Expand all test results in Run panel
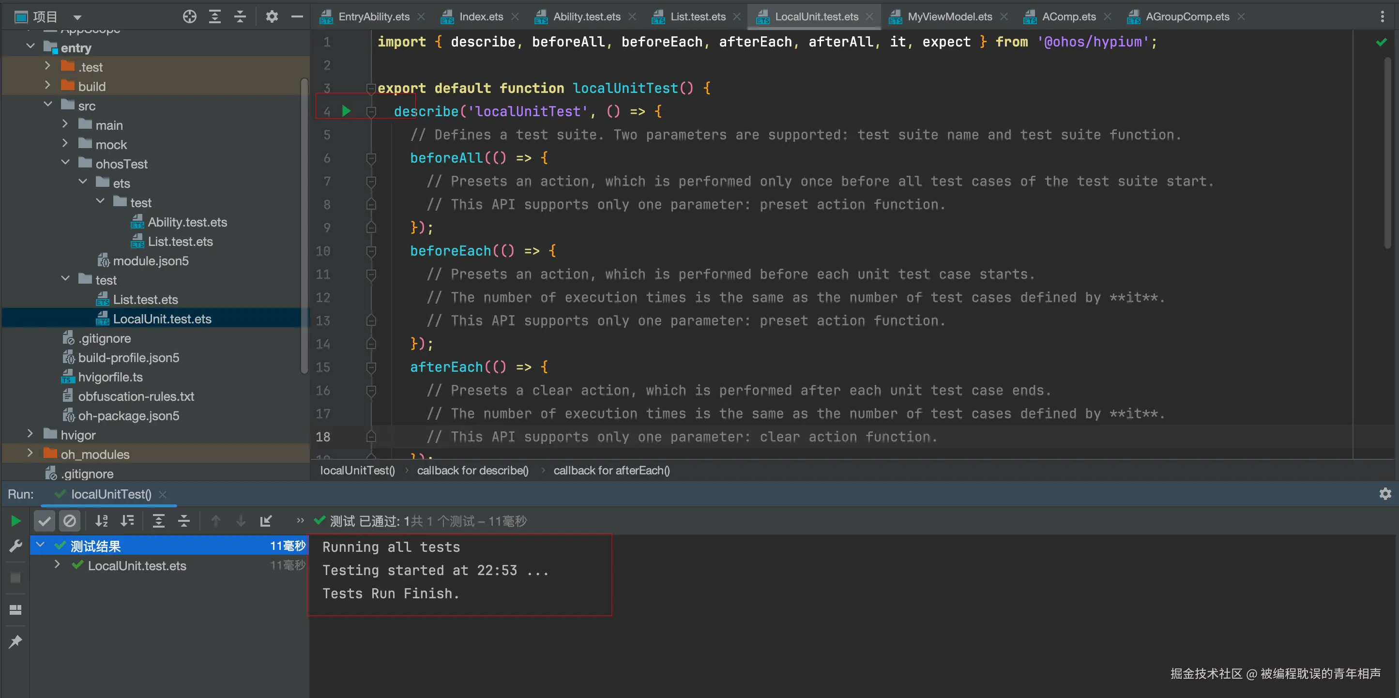 (x=159, y=521)
